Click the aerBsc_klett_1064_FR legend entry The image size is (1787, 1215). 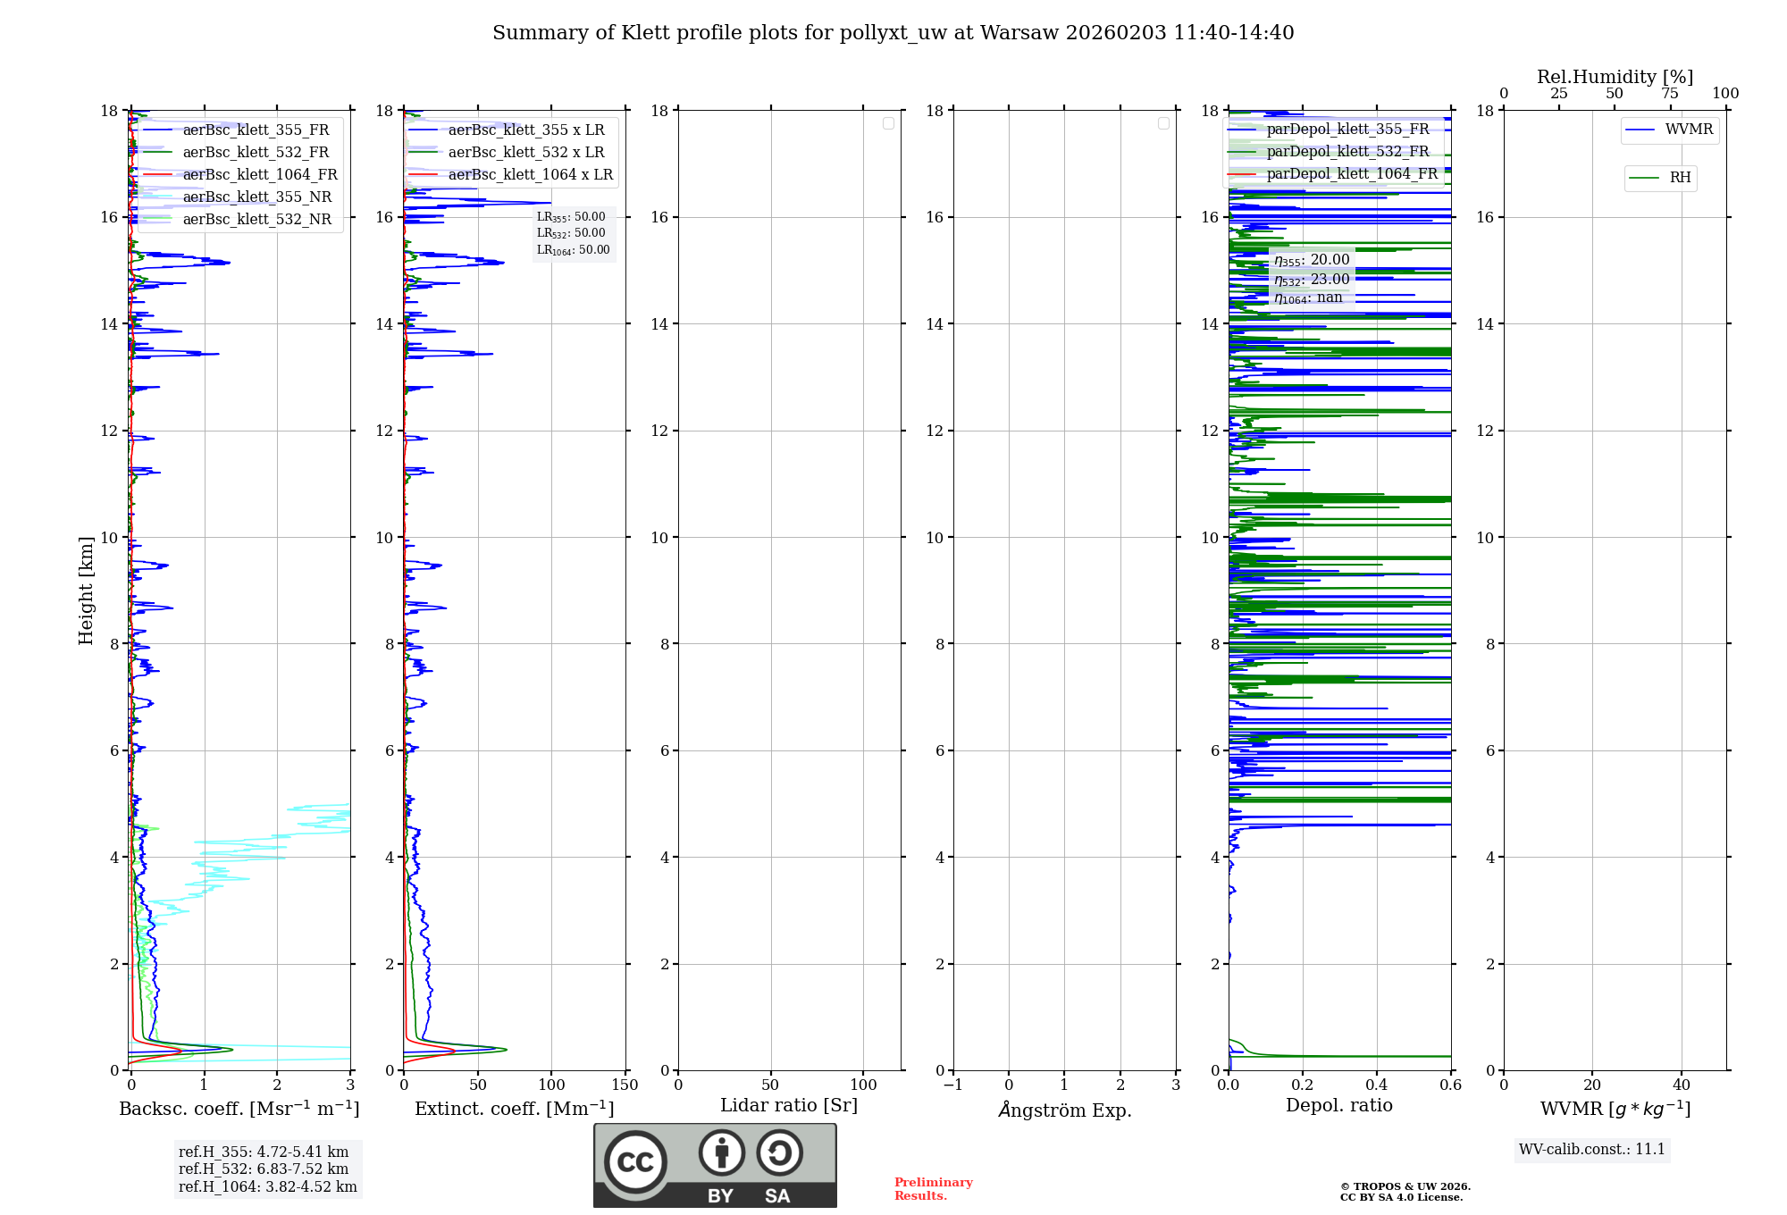[x=260, y=175]
